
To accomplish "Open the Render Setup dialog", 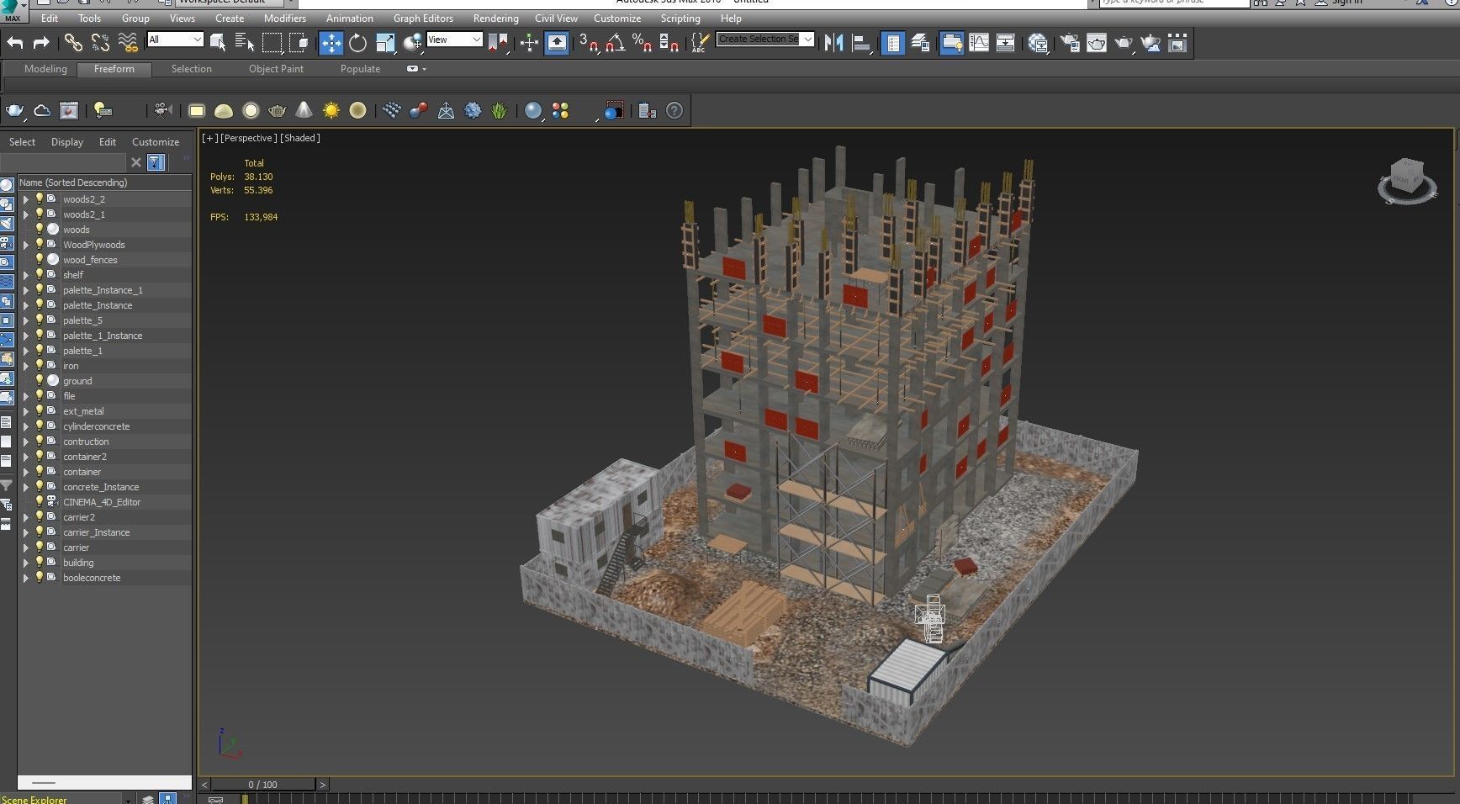I will pos(1070,42).
